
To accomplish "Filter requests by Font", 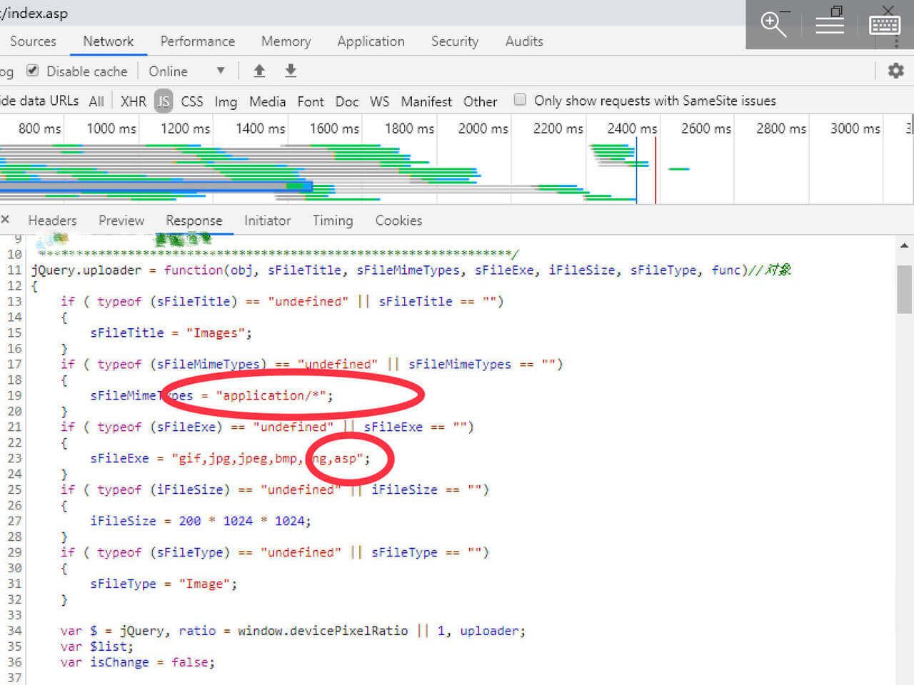I will pyautogui.click(x=311, y=101).
